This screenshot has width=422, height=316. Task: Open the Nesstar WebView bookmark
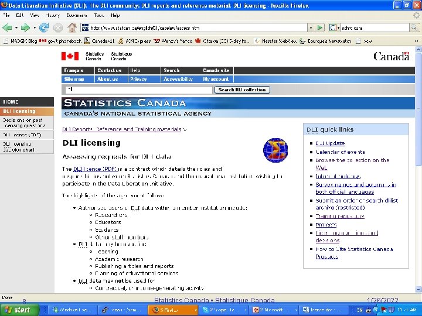coord(275,41)
